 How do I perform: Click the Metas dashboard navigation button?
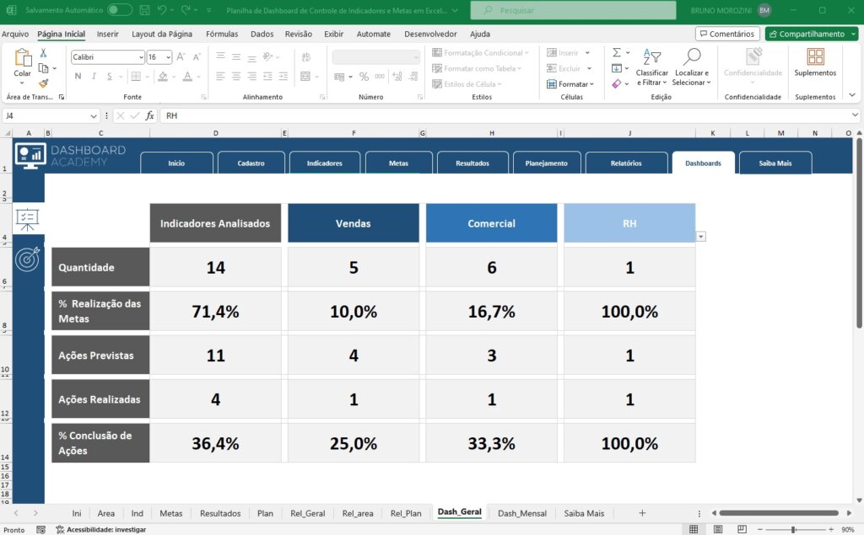point(398,163)
